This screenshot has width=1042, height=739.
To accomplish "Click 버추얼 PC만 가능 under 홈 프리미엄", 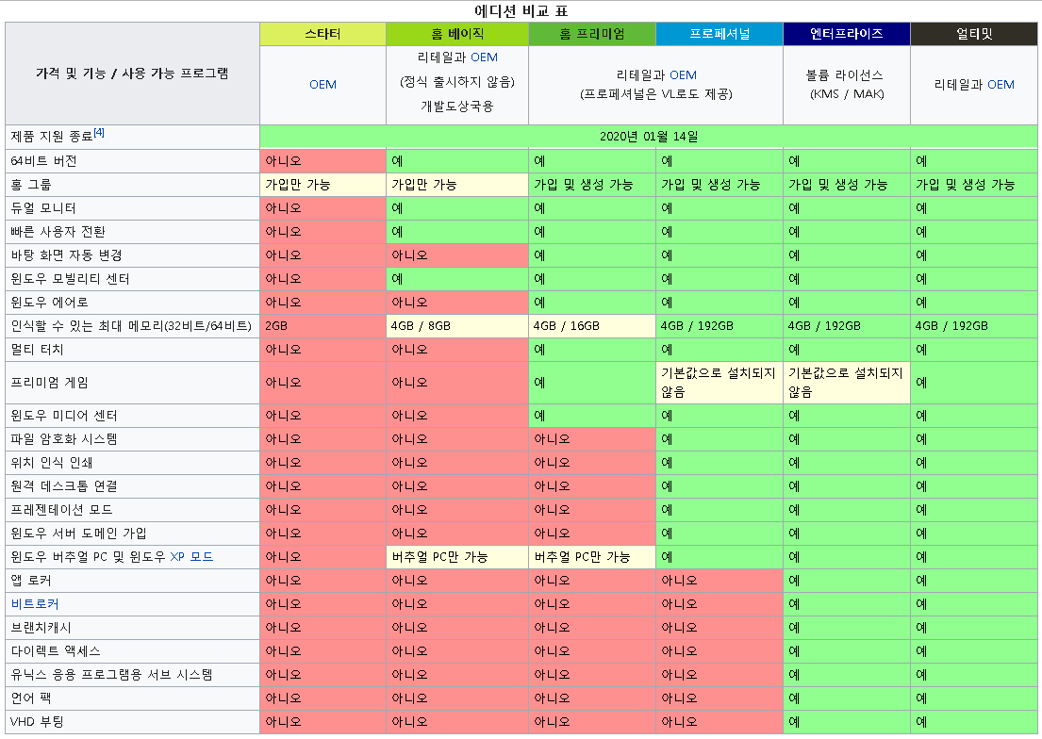I will click(592, 557).
